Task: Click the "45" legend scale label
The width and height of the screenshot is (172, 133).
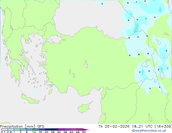Action: [78, 132]
